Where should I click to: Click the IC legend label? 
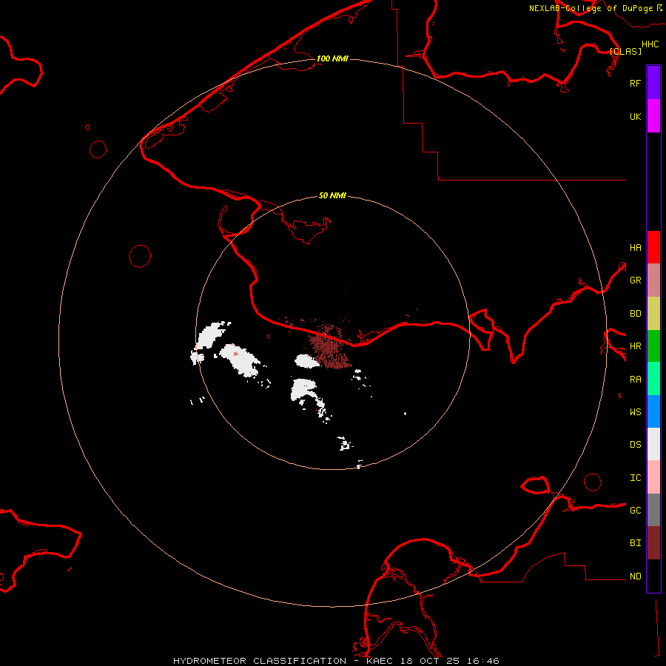(635, 478)
